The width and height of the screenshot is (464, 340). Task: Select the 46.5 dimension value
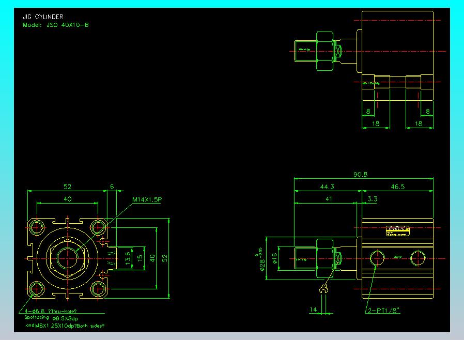(x=397, y=187)
